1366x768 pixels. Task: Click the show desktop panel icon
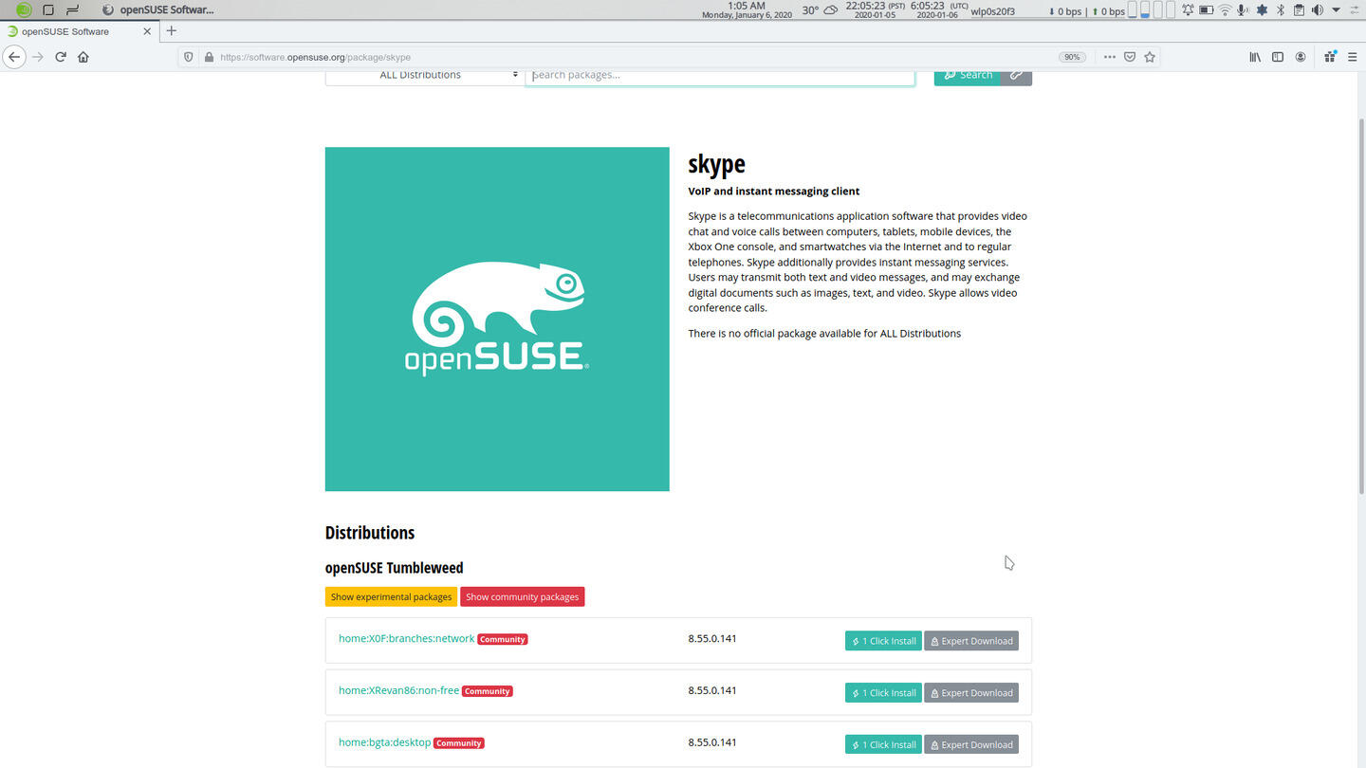(x=48, y=10)
